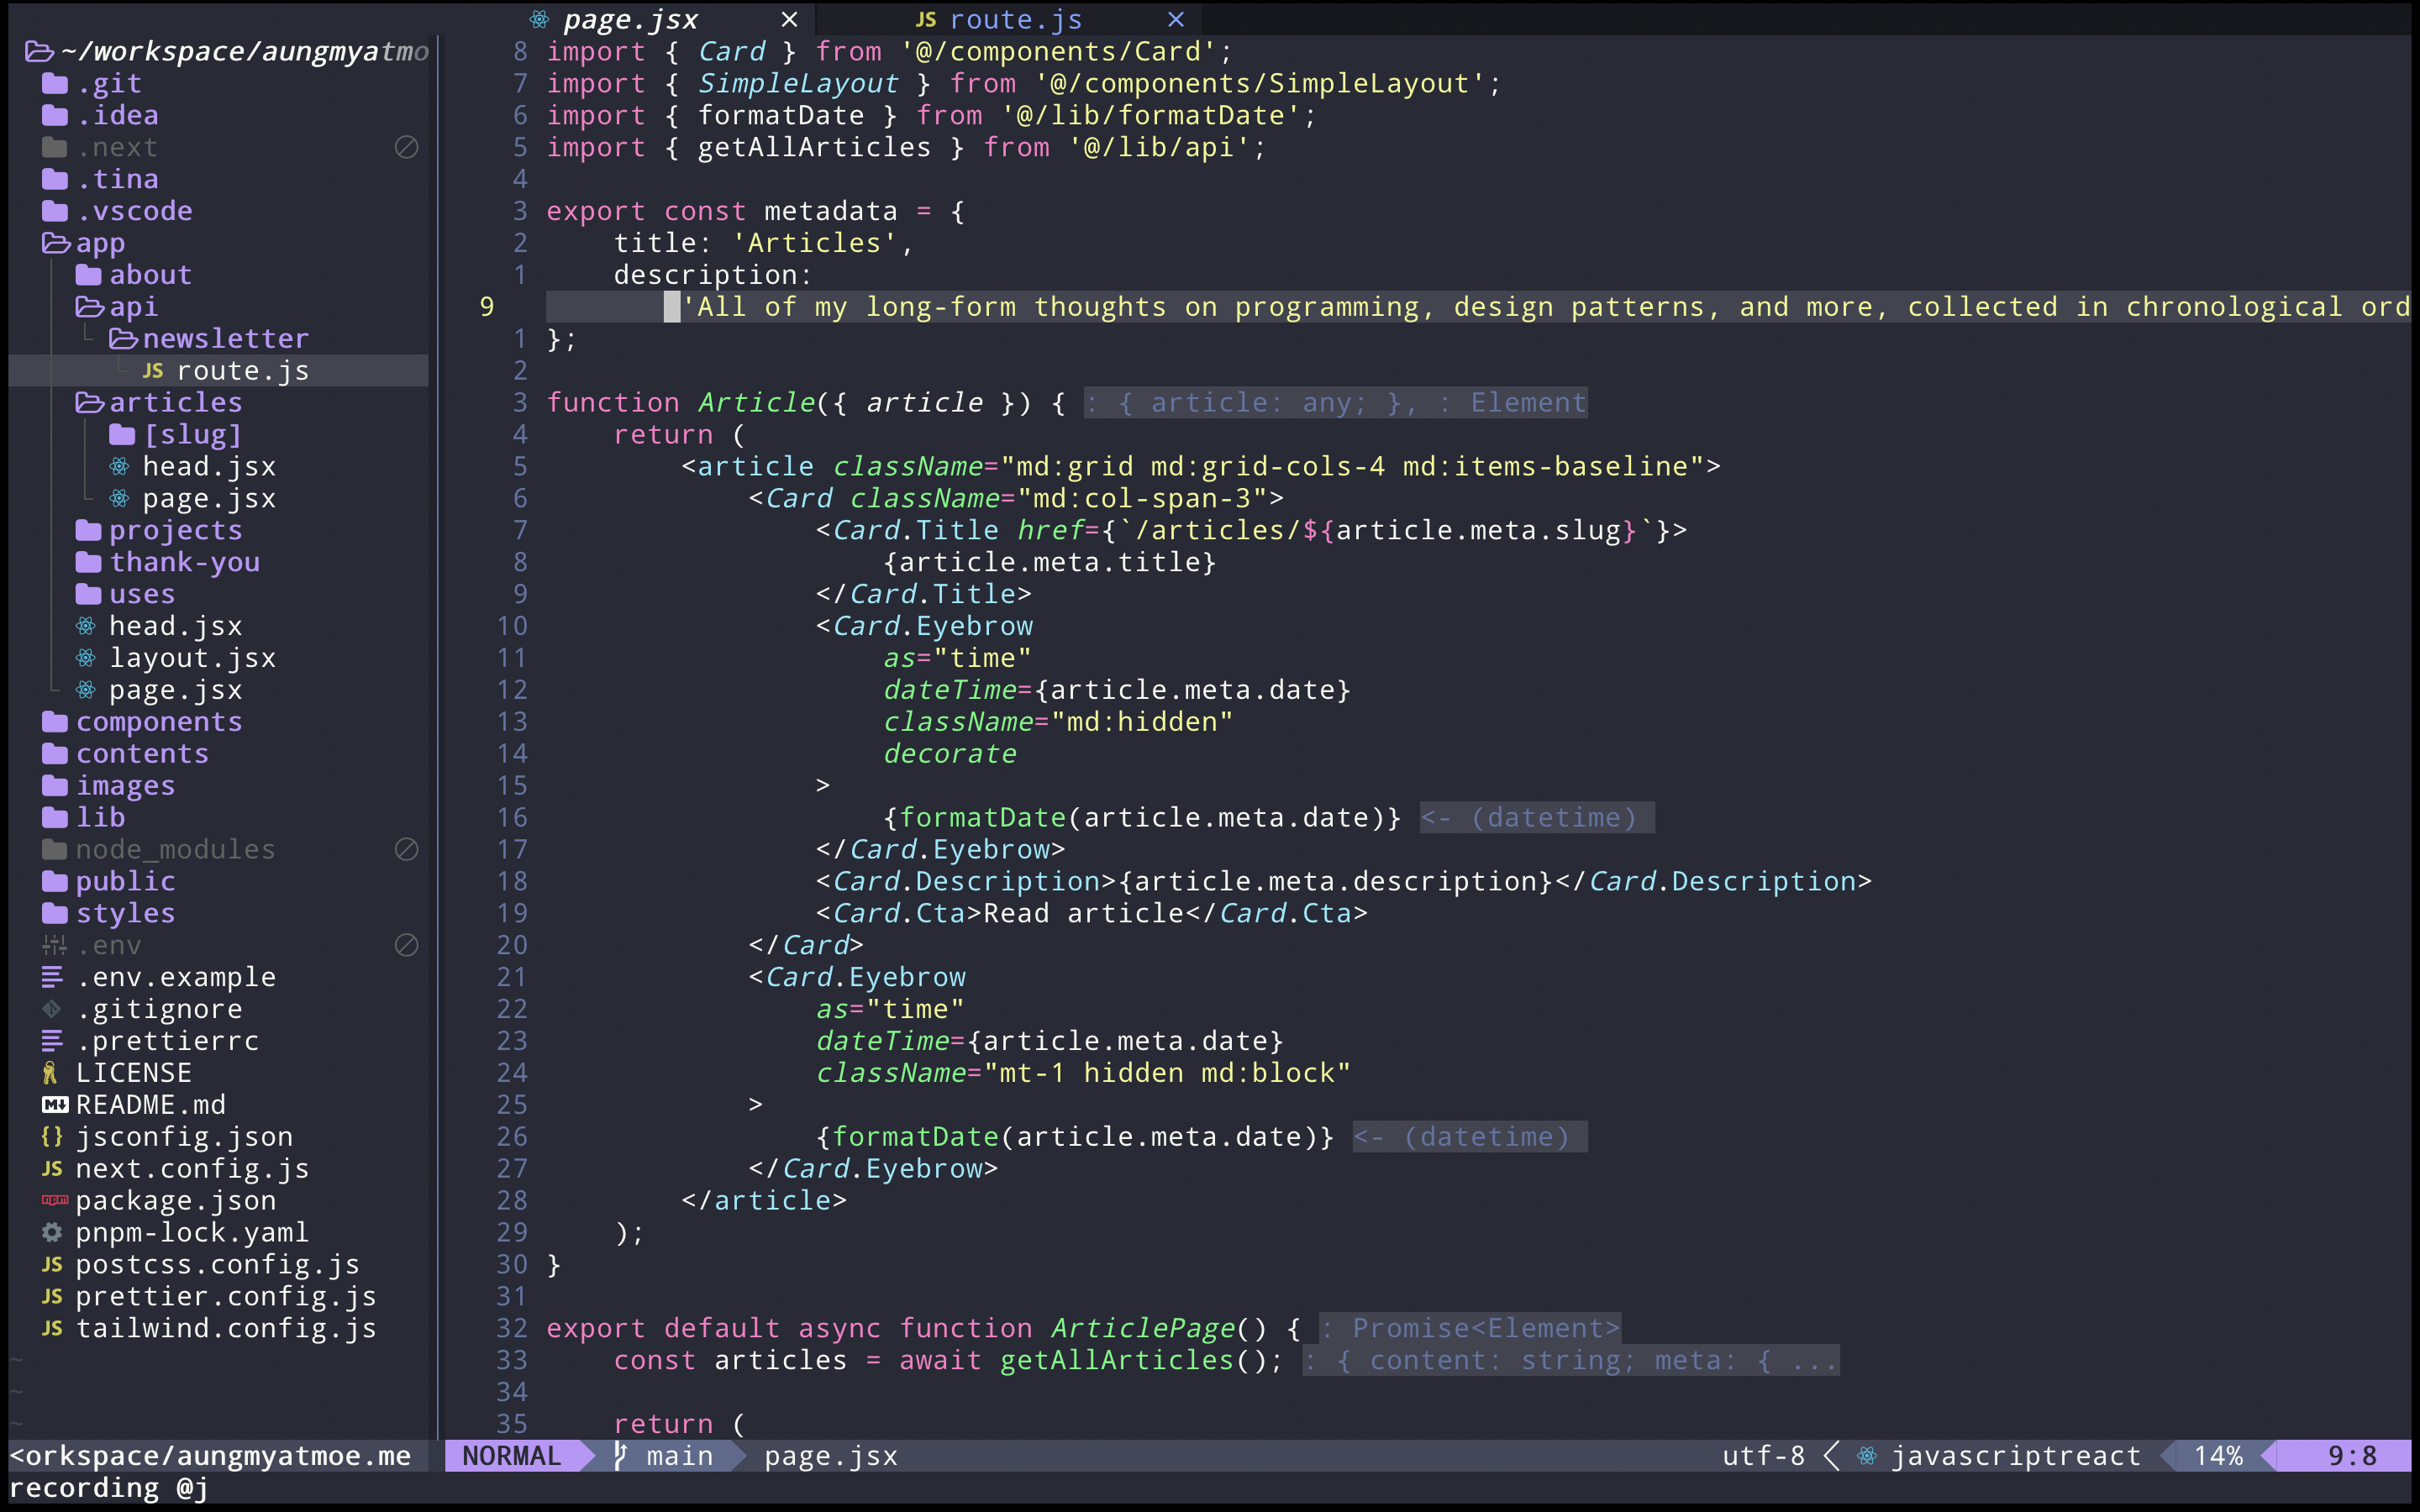This screenshot has width=2420, height=1512.
Task: Click the npm icon next to package.json
Action: pyautogui.click(x=55, y=1200)
